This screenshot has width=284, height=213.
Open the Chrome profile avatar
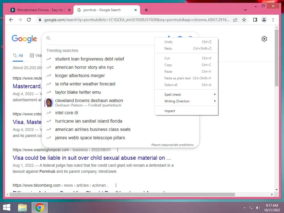coord(264,20)
